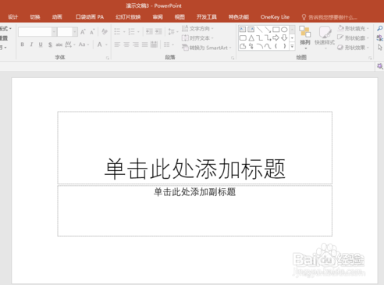Launch the 绘图 drawing dialog launcher
The width and height of the screenshot is (384, 285).
(x=370, y=58)
